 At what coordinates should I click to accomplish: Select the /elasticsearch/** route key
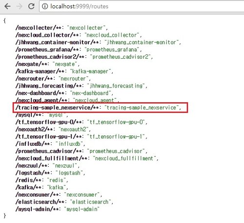click(40, 202)
